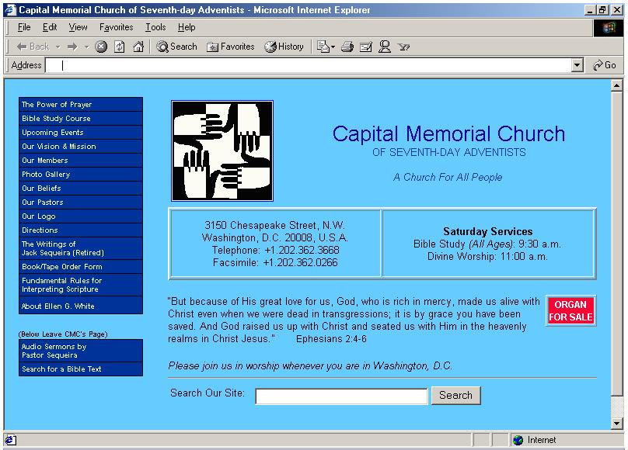Open the View menu
628x450 pixels.
pos(78,27)
